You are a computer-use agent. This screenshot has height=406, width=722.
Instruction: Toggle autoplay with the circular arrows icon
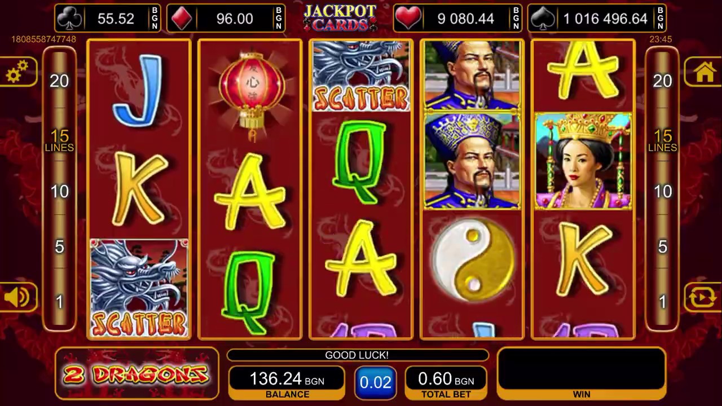click(x=705, y=297)
